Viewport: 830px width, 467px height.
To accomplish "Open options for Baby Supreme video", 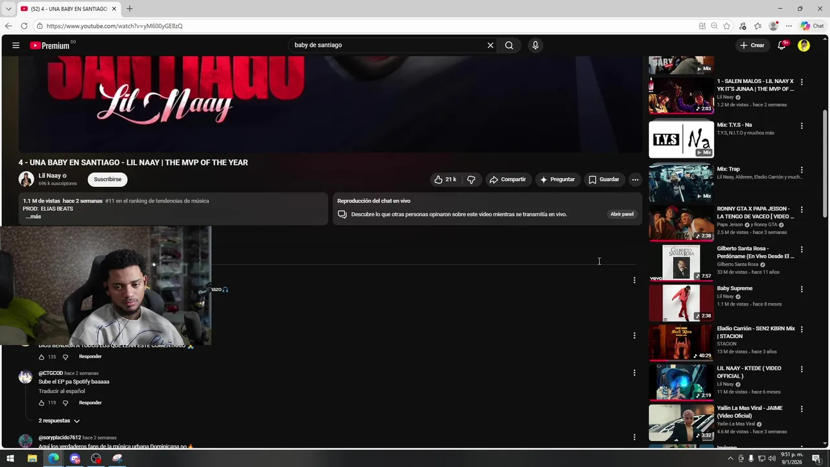I will tap(801, 289).
